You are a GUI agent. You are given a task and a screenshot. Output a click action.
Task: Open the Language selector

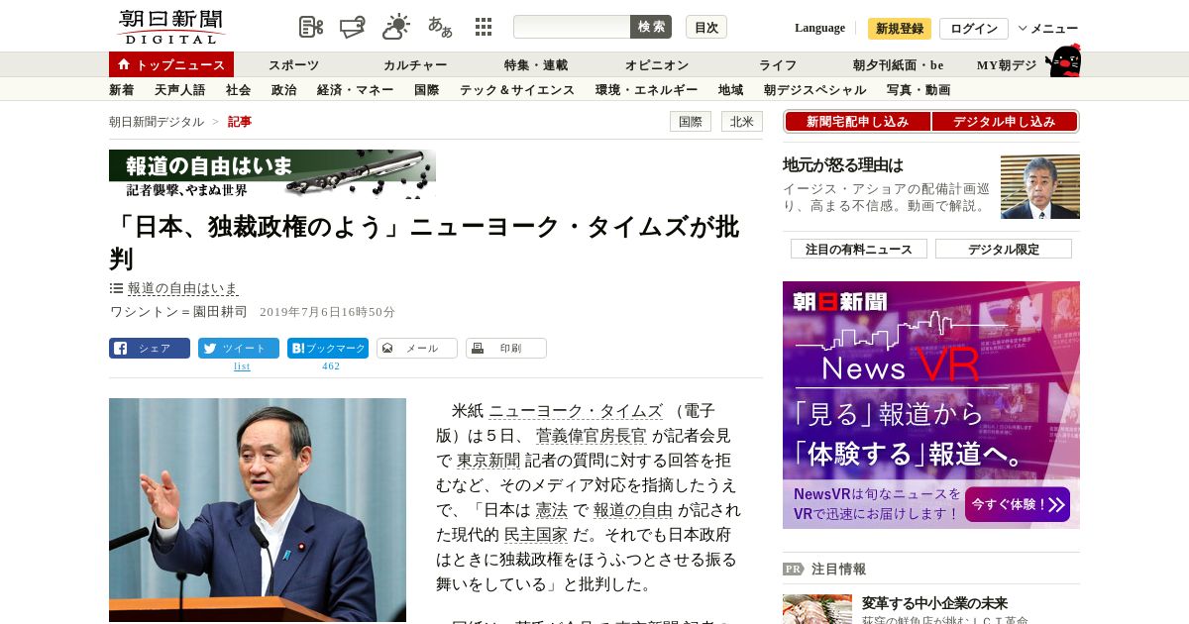[x=819, y=28]
